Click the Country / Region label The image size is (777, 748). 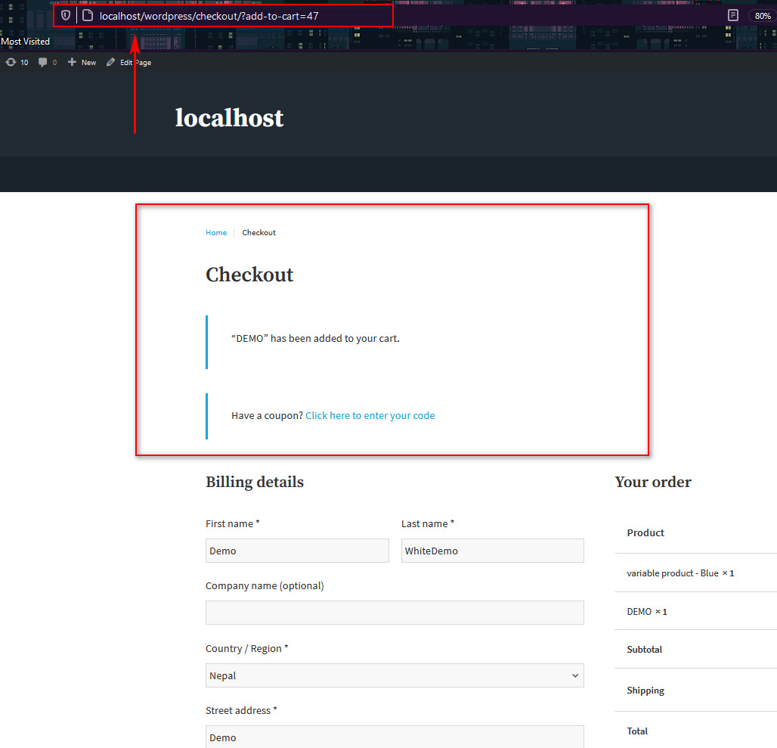click(246, 648)
